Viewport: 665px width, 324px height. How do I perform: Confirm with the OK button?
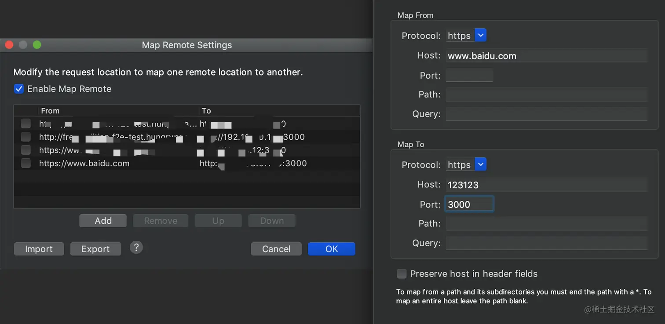click(332, 249)
